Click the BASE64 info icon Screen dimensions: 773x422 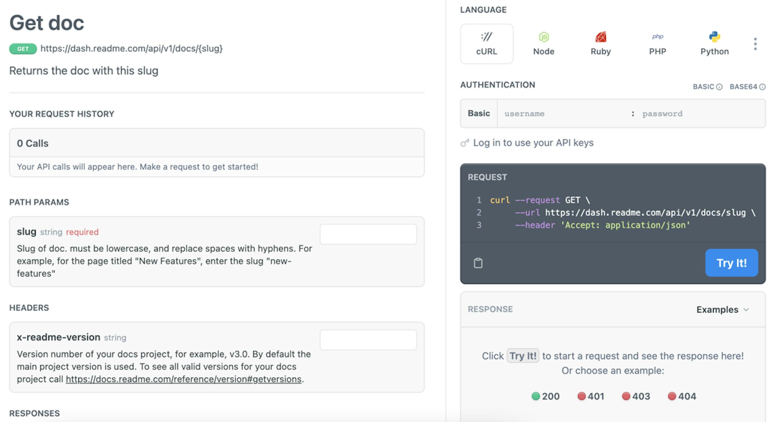coord(762,87)
